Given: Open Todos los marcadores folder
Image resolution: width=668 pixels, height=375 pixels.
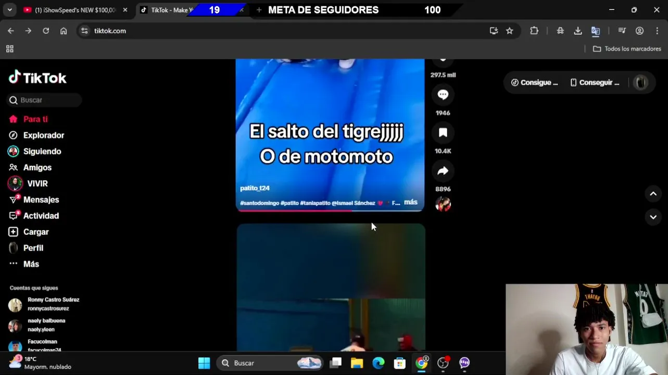Looking at the screenshot, I should tap(627, 49).
